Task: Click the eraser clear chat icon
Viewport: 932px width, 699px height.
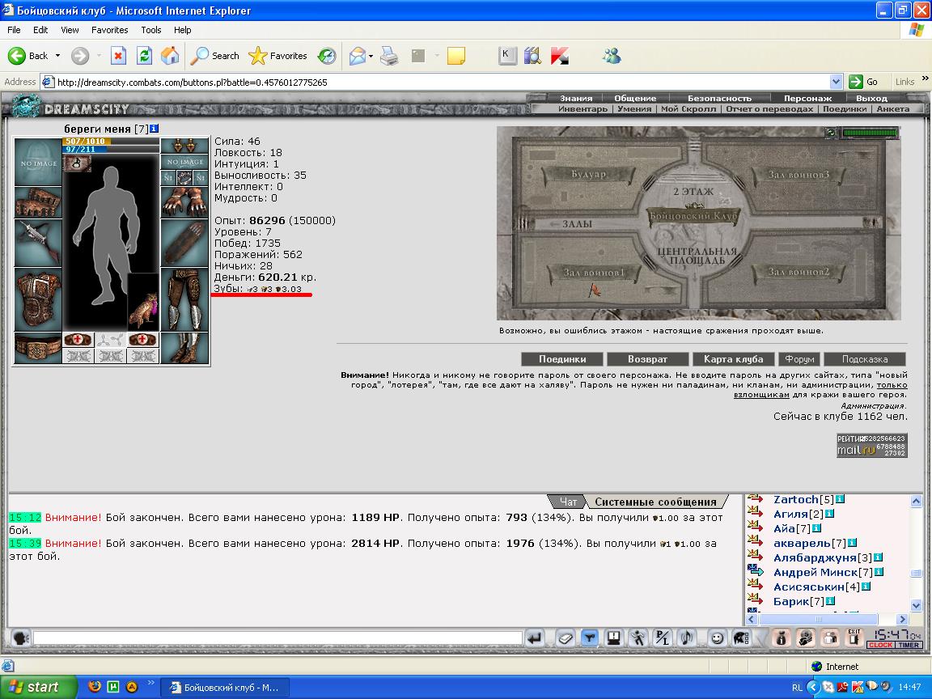Action: pyautogui.click(x=565, y=638)
